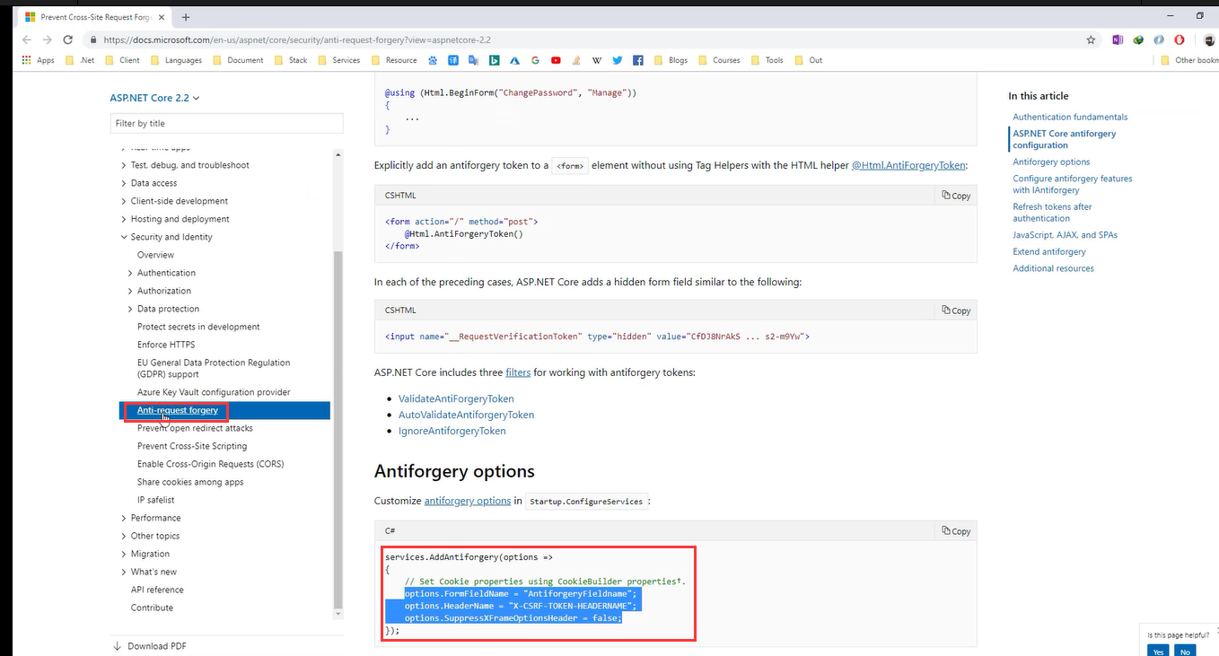Expand the Migration node
The width and height of the screenshot is (1219, 656).
pyautogui.click(x=124, y=554)
